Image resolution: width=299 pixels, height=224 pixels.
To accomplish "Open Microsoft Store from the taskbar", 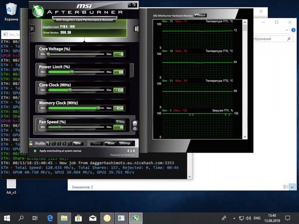I will click(78, 218).
